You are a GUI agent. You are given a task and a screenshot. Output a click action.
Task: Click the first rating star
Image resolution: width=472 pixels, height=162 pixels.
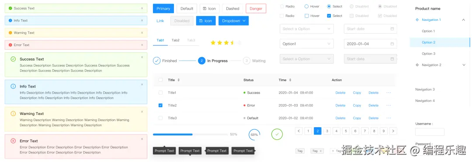pos(213,43)
